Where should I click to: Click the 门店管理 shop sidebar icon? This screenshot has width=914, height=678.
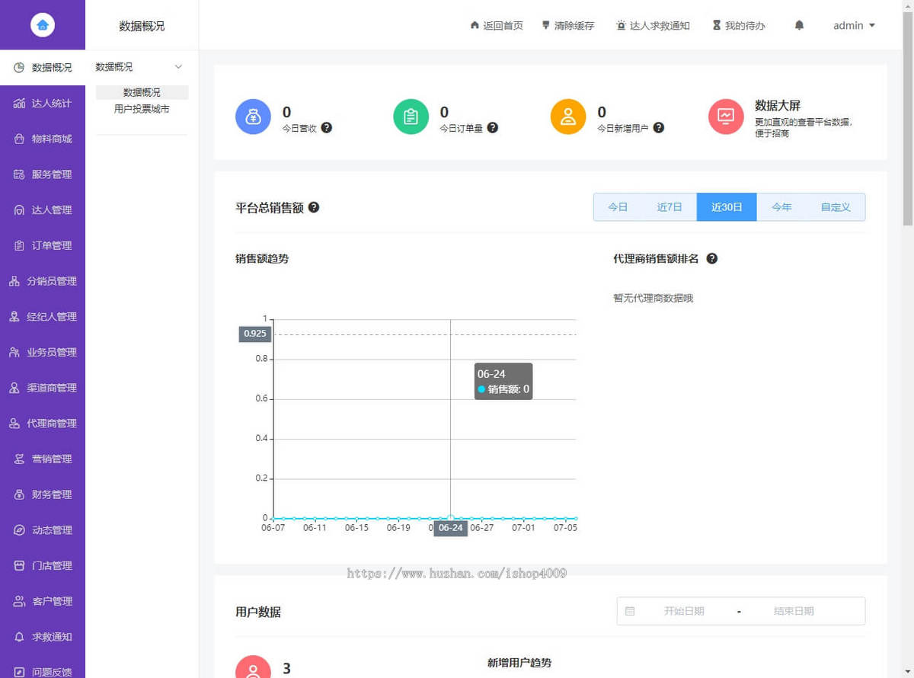pos(19,565)
